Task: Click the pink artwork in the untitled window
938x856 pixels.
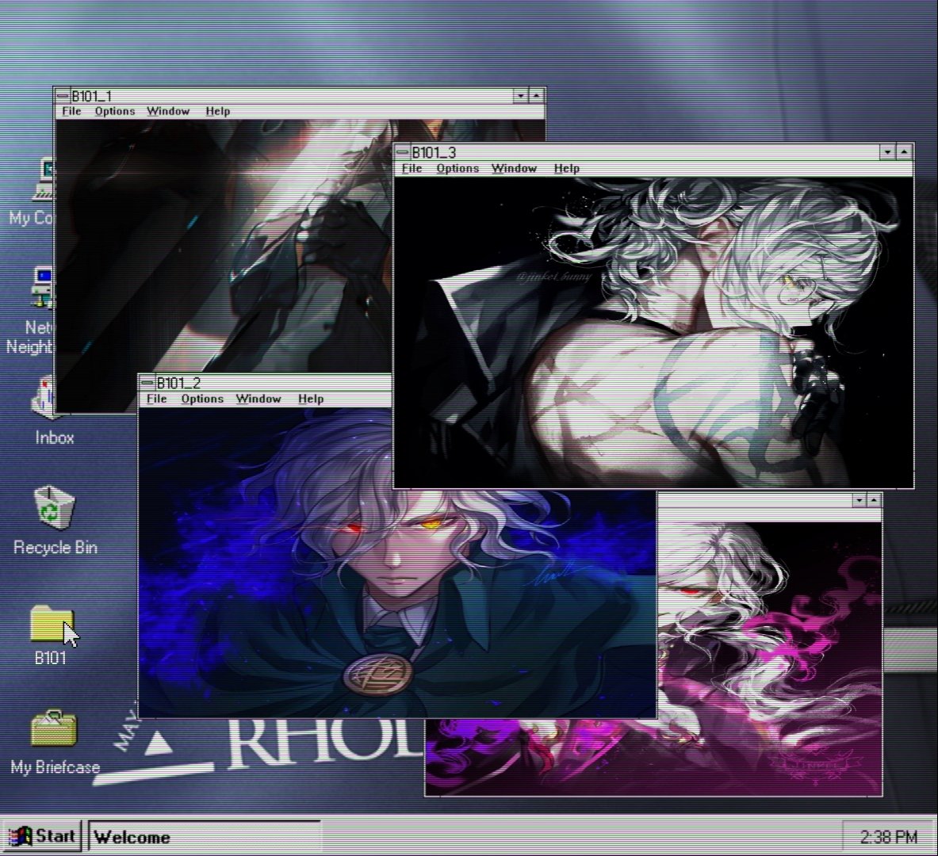Action: [771, 658]
